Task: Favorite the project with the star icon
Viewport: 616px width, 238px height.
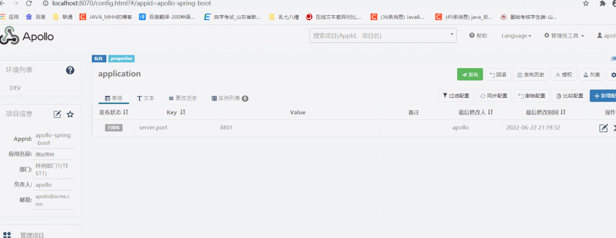Action: [70, 114]
